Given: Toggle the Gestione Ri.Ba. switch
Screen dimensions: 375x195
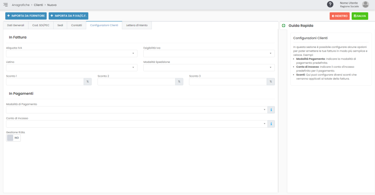Looking at the screenshot, I should click(13, 138).
